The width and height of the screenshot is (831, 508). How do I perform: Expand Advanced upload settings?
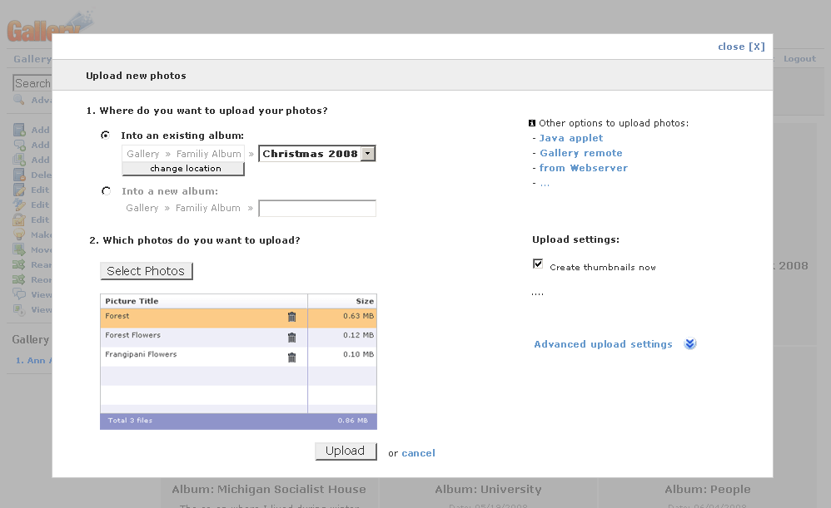pos(603,344)
